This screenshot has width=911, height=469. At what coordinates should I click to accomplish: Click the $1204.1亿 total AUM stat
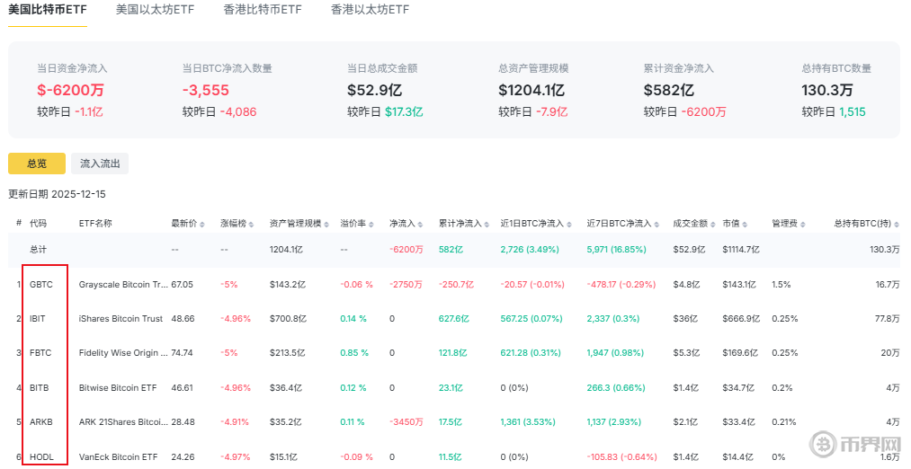(531, 90)
